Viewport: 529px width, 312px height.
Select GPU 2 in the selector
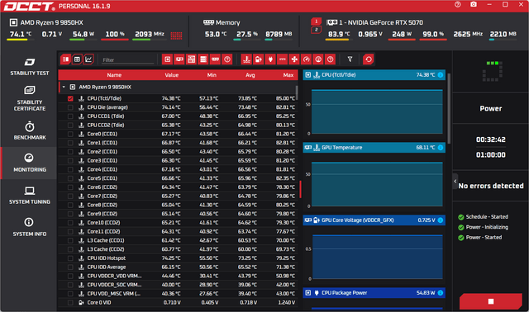tap(316, 30)
